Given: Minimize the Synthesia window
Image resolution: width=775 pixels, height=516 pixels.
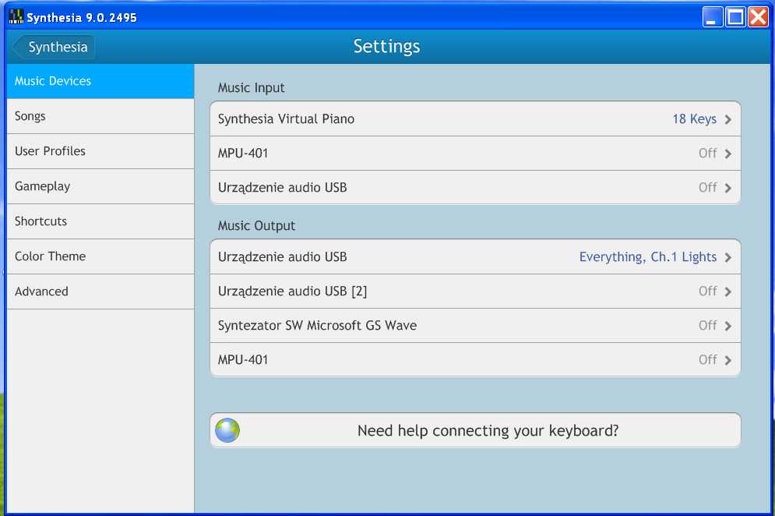Looking at the screenshot, I should click(713, 17).
